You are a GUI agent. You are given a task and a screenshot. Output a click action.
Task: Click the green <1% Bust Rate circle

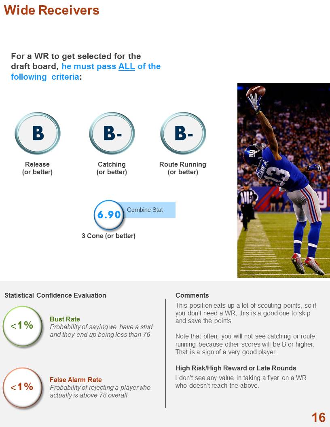[x=23, y=326]
